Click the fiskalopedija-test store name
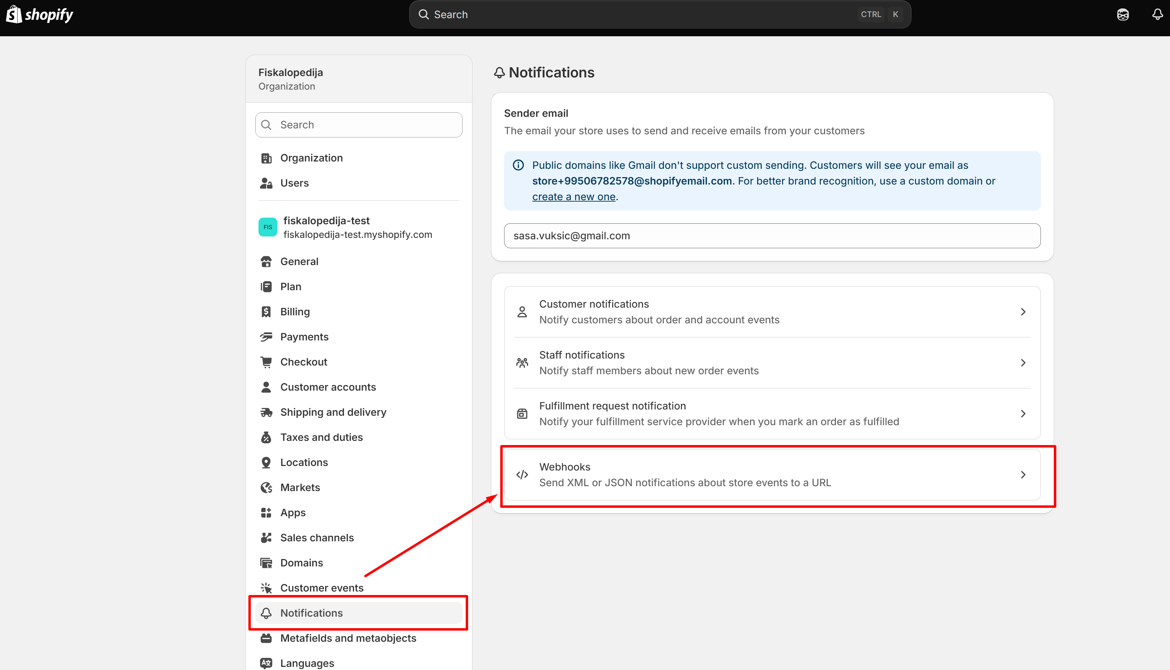 coord(326,220)
